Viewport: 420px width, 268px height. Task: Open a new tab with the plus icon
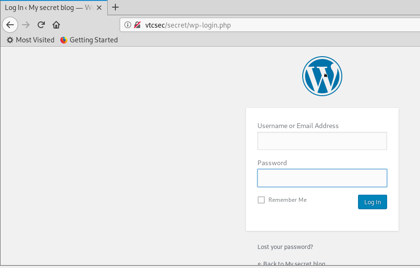pos(115,7)
